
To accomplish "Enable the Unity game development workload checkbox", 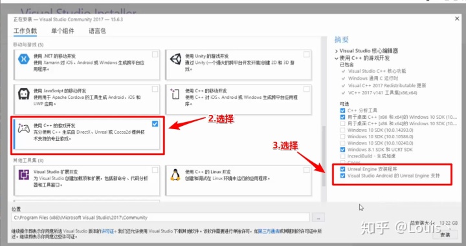I will pos(306,54).
